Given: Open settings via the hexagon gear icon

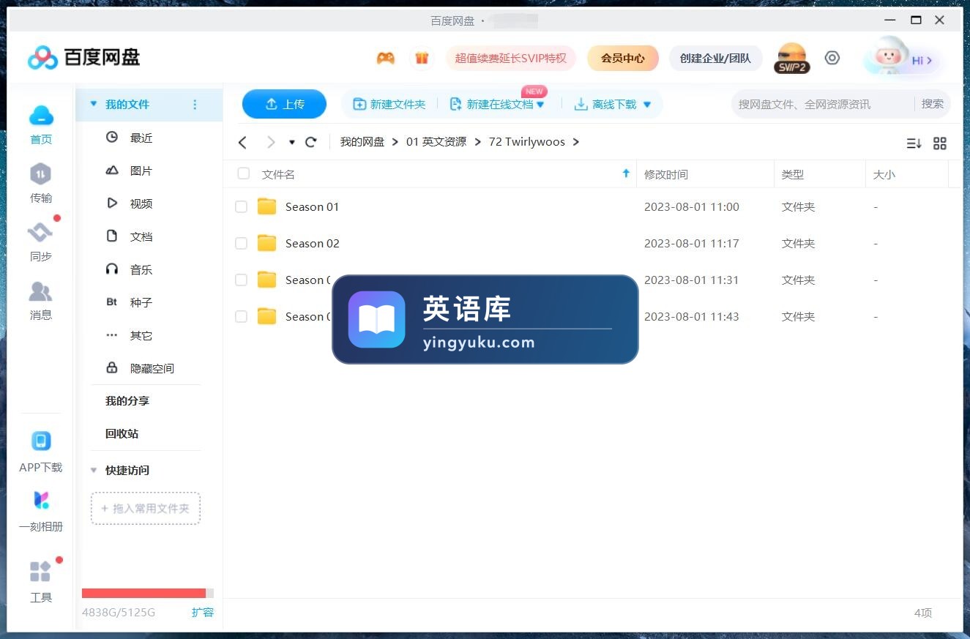Looking at the screenshot, I should (x=832, y=58).
